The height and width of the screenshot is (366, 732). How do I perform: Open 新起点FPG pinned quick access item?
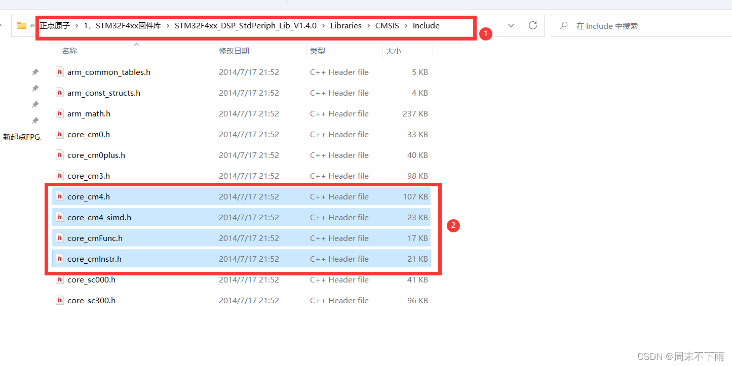pyautogui.click(x=21, y=137)
